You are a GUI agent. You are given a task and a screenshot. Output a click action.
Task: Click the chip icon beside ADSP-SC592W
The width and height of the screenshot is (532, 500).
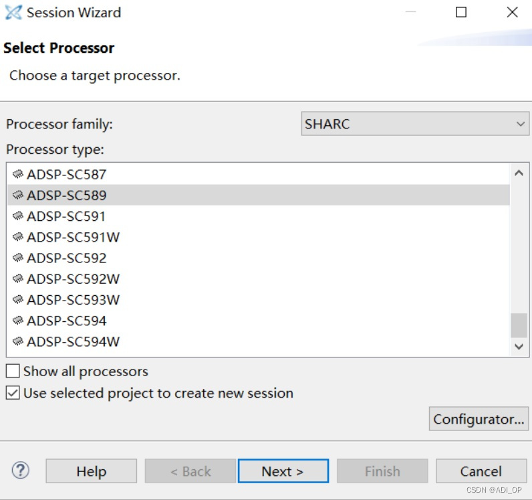point(17,279)
